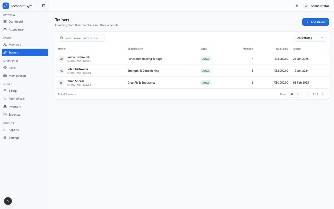Screen dimensions: 334x209
Task: Toggle light/dark theme sun icon
Action: pos(297,6)
